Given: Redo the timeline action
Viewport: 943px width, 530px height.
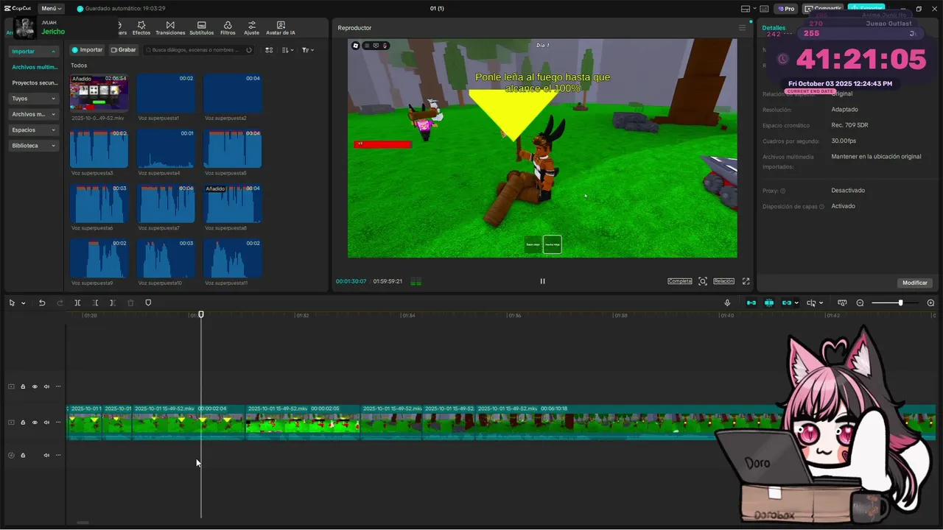Looking at the screenshot, I should point(60,303).
